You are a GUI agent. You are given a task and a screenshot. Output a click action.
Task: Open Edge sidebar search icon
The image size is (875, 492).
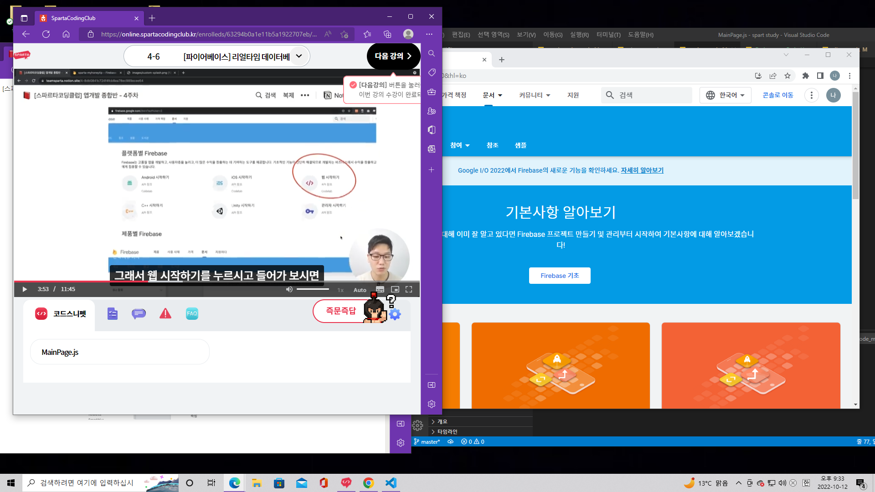tap(432, 53)
